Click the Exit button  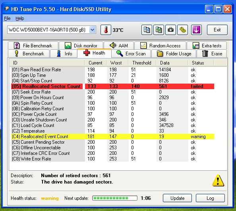point(217,30)
